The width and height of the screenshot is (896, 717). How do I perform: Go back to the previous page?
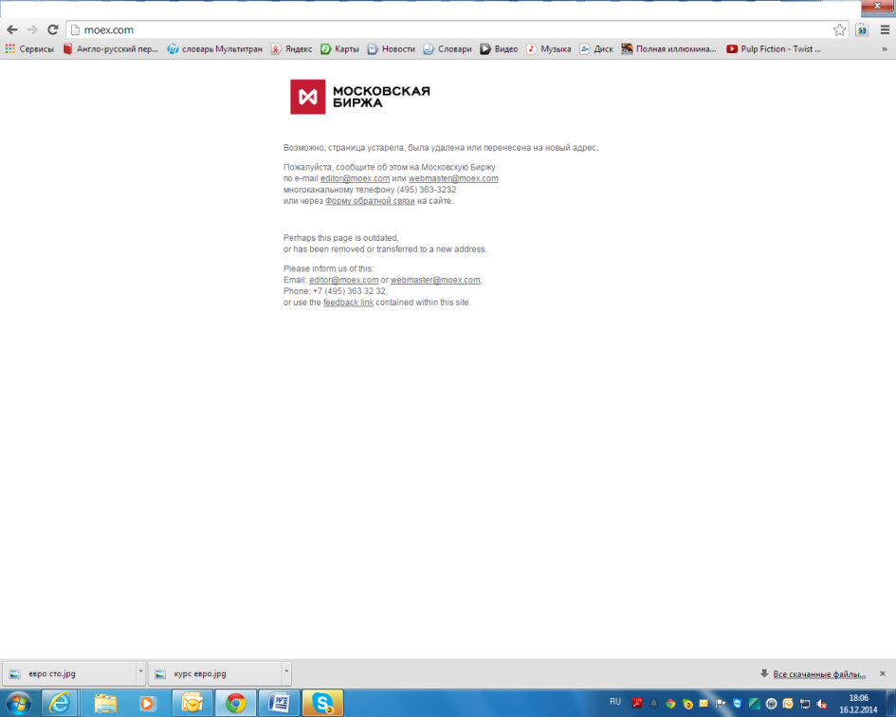[x=12, y=29]
